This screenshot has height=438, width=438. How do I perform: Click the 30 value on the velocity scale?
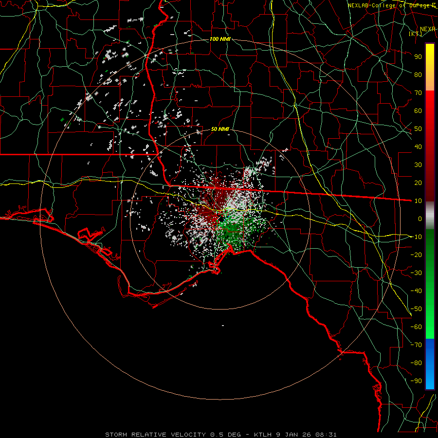418,165
